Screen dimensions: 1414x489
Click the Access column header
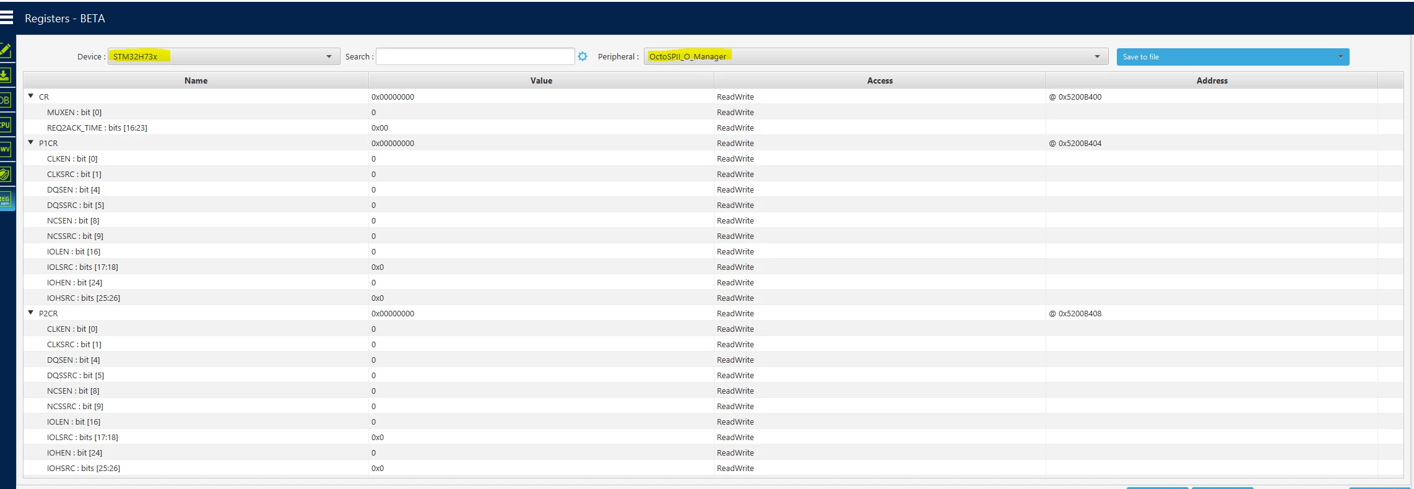pos(880,80)
